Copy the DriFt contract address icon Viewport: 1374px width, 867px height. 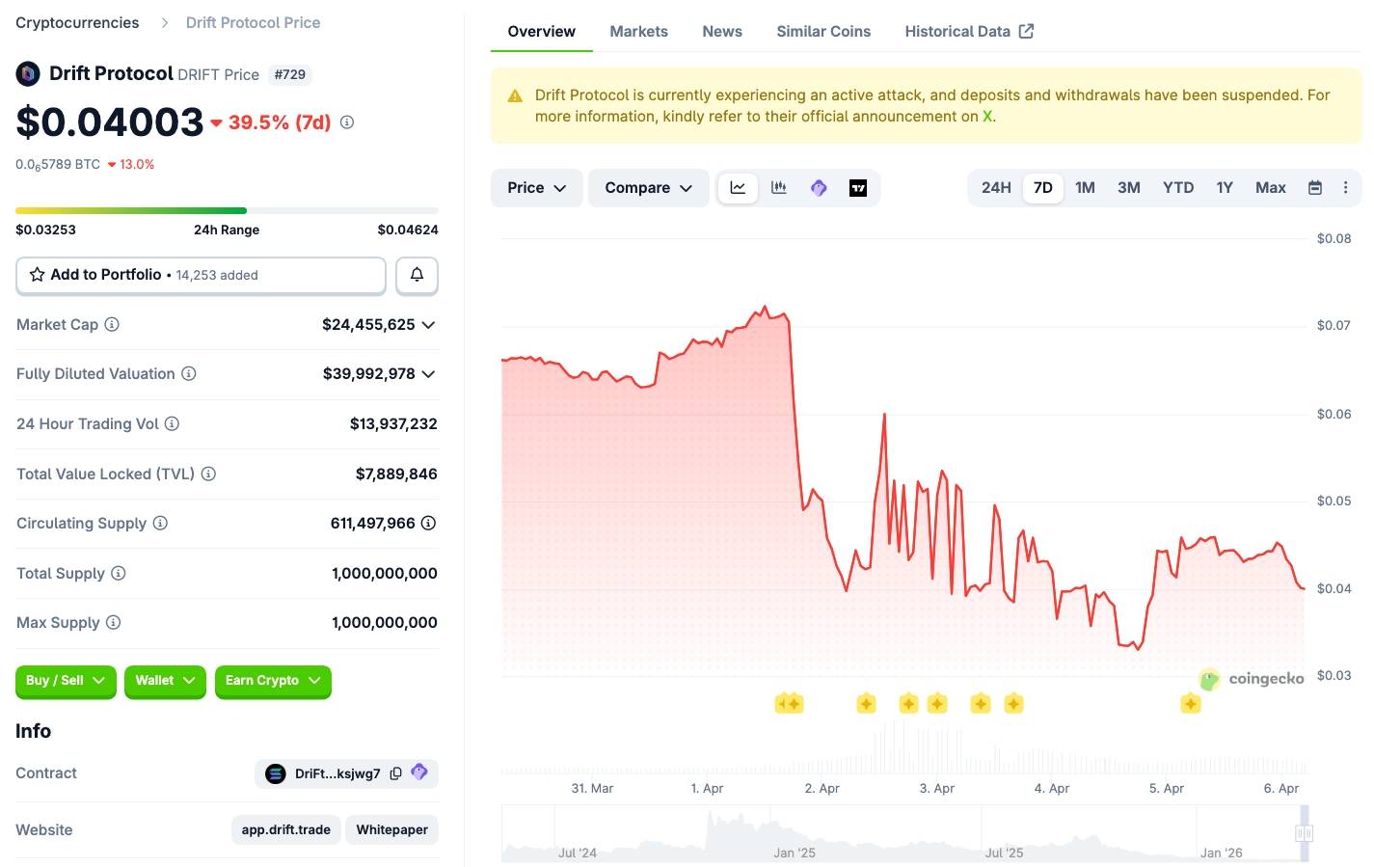(x=395, y=772)
